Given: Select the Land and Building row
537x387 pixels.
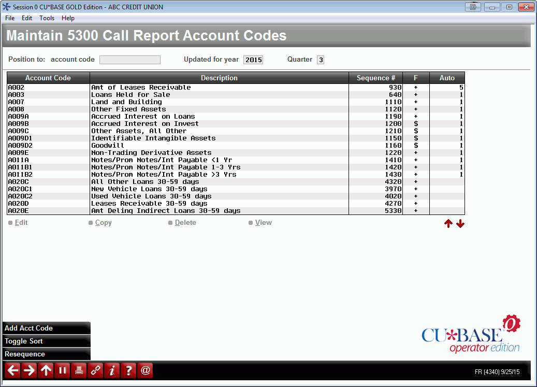Looking at the screenshot, I should click(236, 102).
